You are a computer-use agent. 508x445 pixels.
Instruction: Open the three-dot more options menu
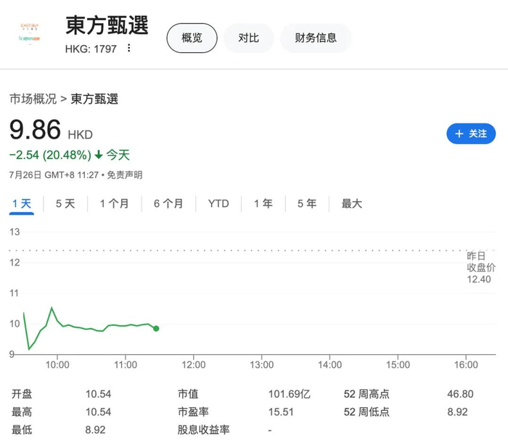[129, 49]
